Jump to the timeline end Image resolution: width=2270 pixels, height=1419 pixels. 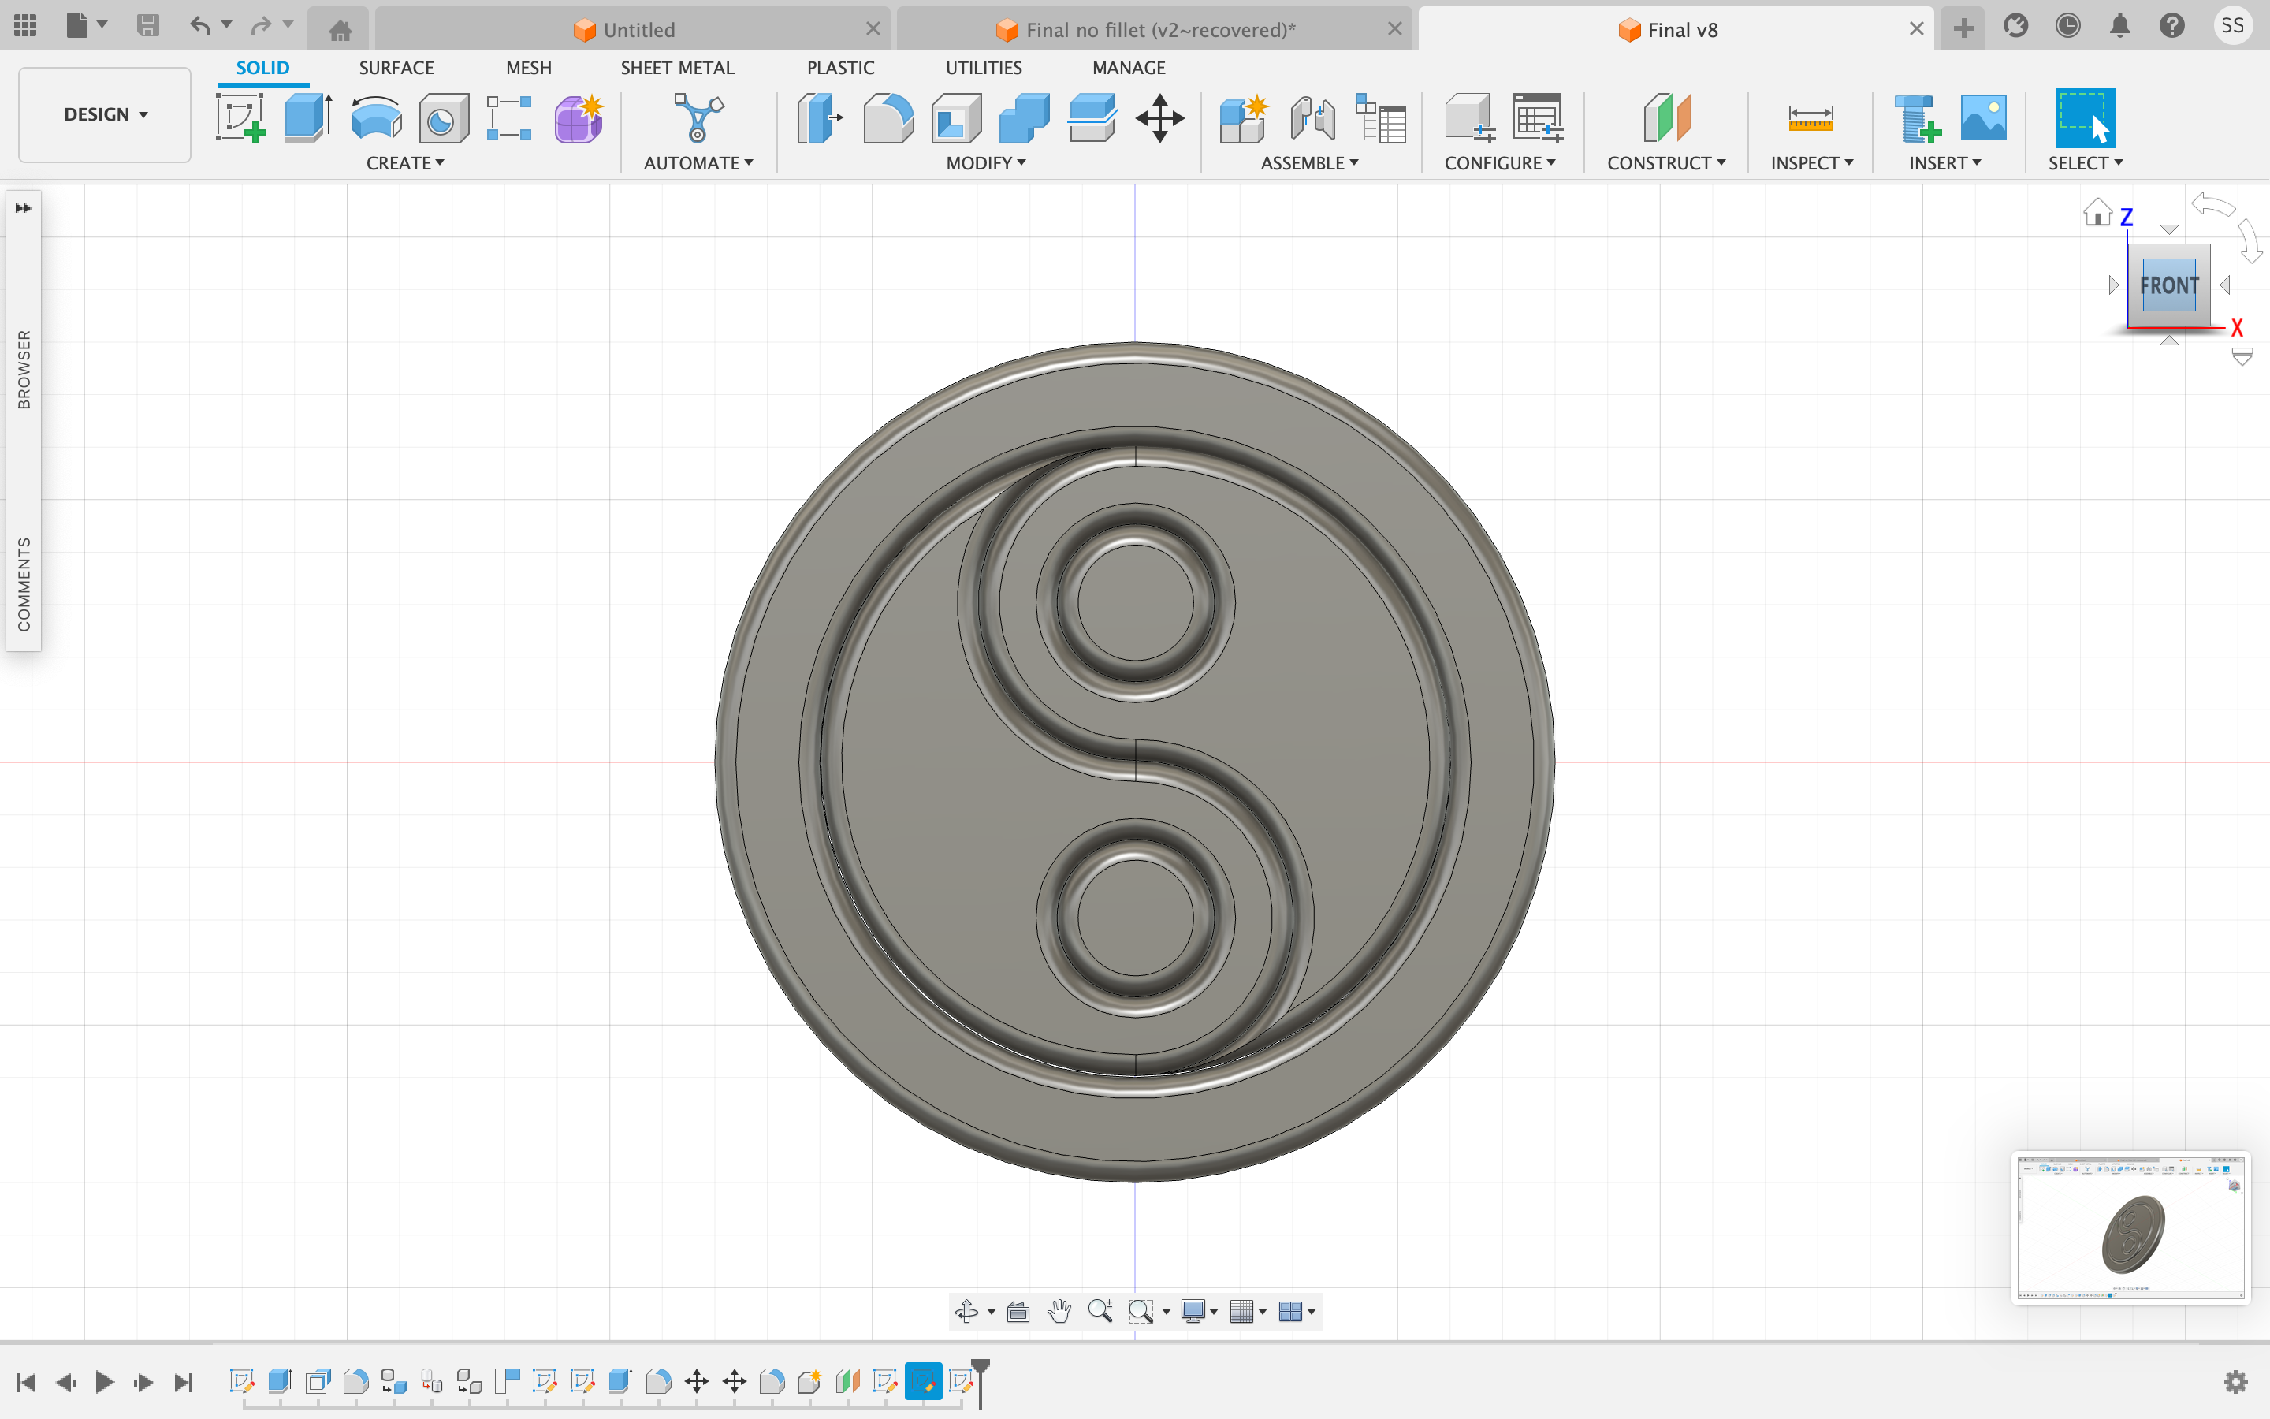[184, 1381]
